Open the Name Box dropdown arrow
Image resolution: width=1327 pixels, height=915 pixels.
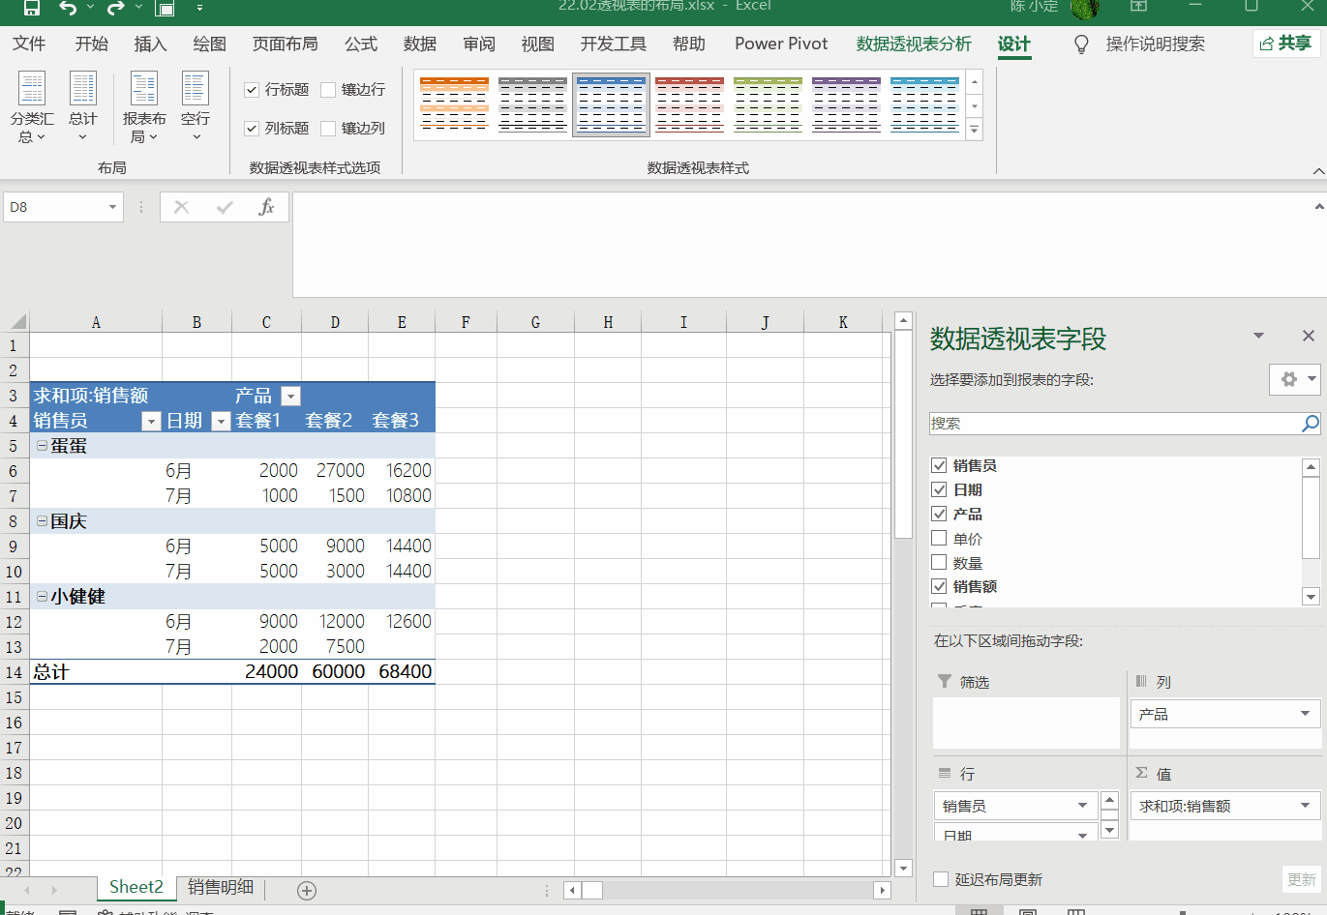pyautogui.click(x=112, y=207)
